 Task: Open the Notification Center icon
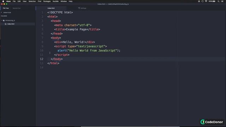(222, 1)
